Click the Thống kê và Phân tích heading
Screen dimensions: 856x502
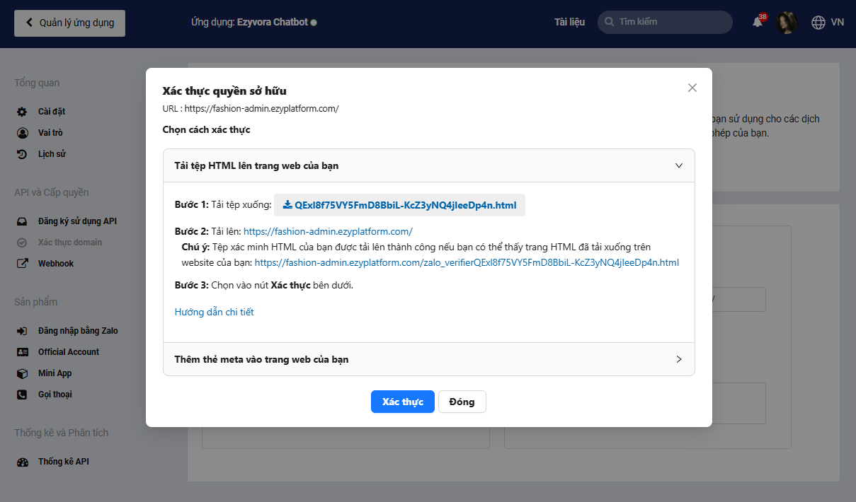pos(62,433)
